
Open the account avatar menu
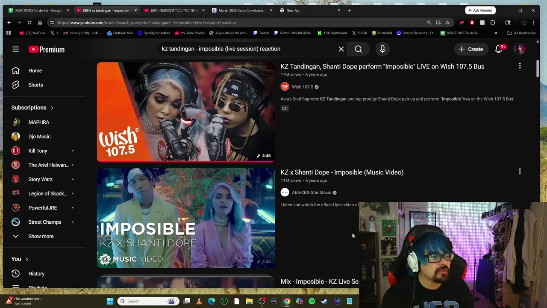(x=519, y=49)
